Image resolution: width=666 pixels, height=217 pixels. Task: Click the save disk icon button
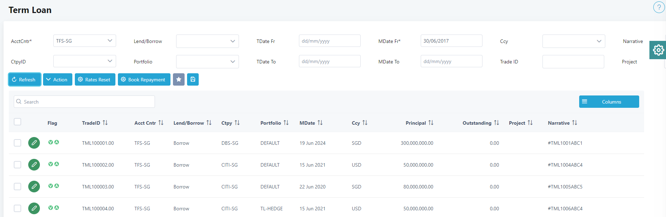tap(193, 80)
